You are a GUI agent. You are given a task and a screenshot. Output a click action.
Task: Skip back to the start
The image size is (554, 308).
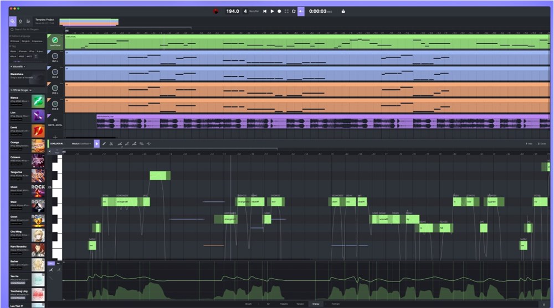(x=265, y=11)
